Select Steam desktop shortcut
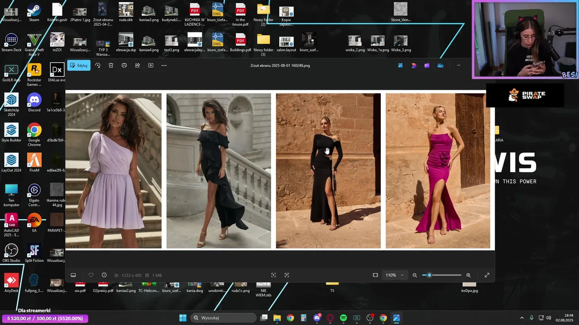Image resolution: width=579 pixels, height=325 pixels. pyautogui.click(x=34, y=13)
